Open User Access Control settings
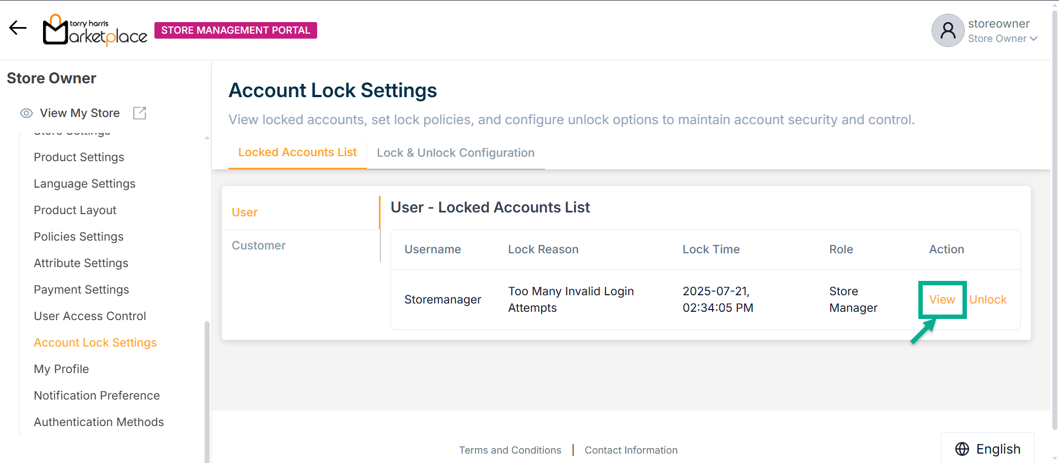This screenshot has width=1059, height=463. click(90, 316)
